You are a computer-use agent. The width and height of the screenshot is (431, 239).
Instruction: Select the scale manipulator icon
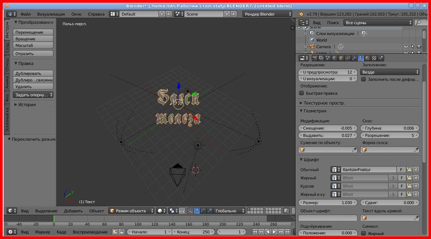click(210, 211)
